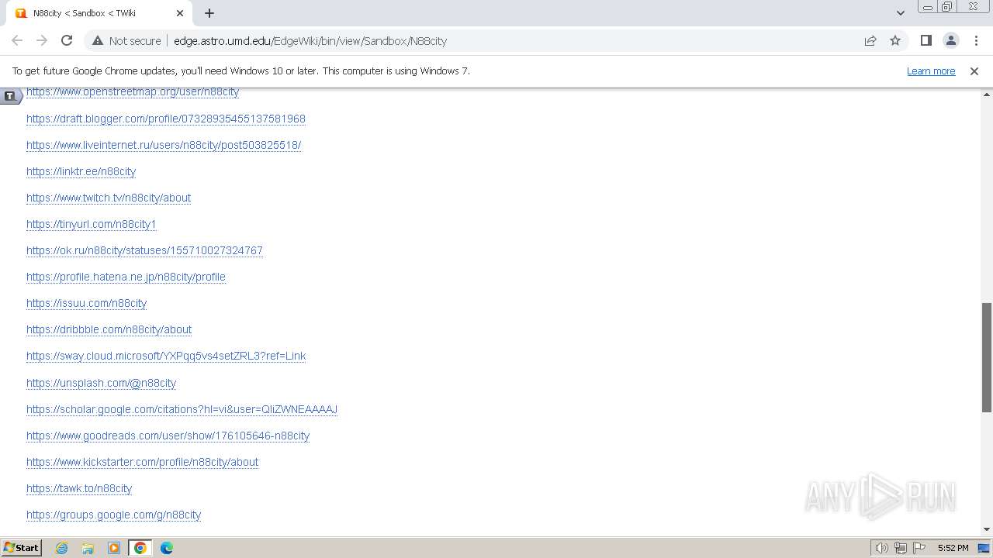This screenshot has height=558, width=993.
Task: Open the Not secure site info
Action: point(126,40)
